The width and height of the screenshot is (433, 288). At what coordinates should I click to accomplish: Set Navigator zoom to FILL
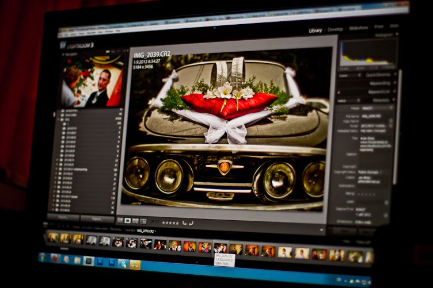click(113, 51)
